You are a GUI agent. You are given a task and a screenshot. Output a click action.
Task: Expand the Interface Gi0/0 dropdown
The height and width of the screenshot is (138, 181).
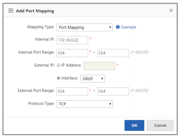tap(93, 79)
